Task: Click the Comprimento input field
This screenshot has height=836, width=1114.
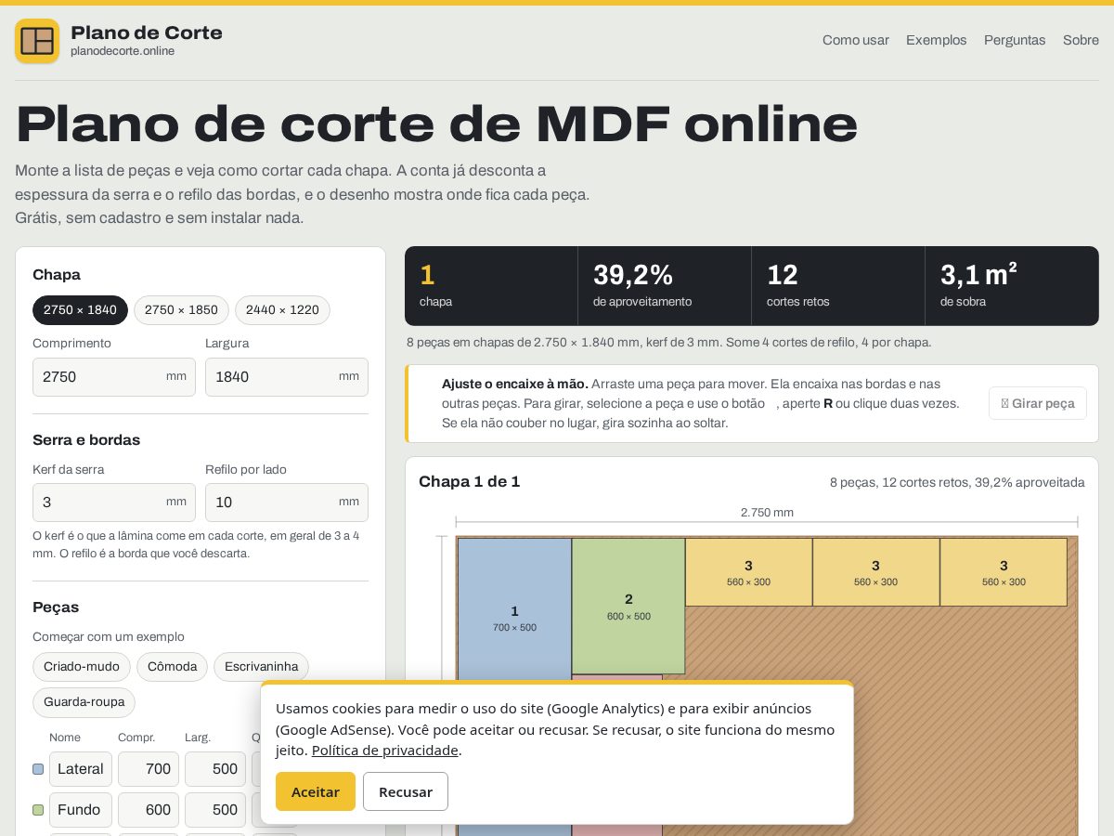Action: [114, 377]
